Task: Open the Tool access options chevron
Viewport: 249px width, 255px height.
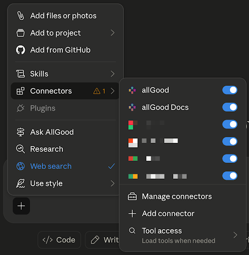Action: click(235, 235)
